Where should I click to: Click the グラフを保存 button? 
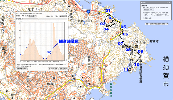[x=53, y=69]
